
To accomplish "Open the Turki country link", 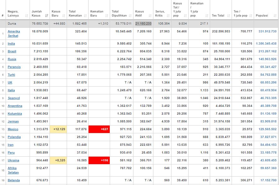I will pyautogui.click(x=12, y=75).
